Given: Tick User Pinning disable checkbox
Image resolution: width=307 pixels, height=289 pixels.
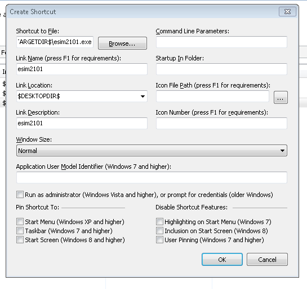Looking at the screenshot, I should (x=159, y=240).
